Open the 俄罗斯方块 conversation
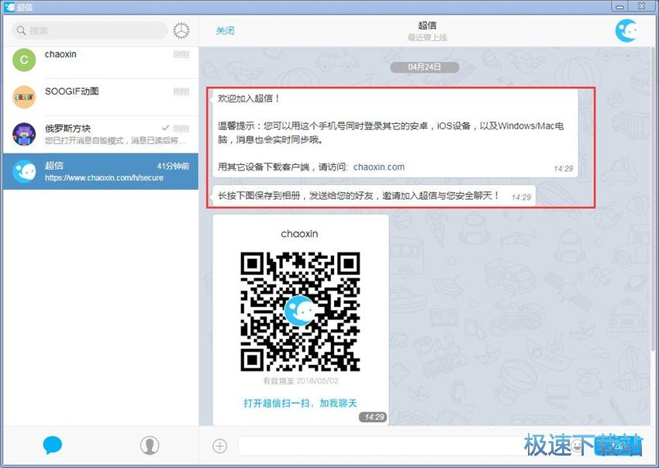This screenshot has width=659, height=468. pos(101,134)
